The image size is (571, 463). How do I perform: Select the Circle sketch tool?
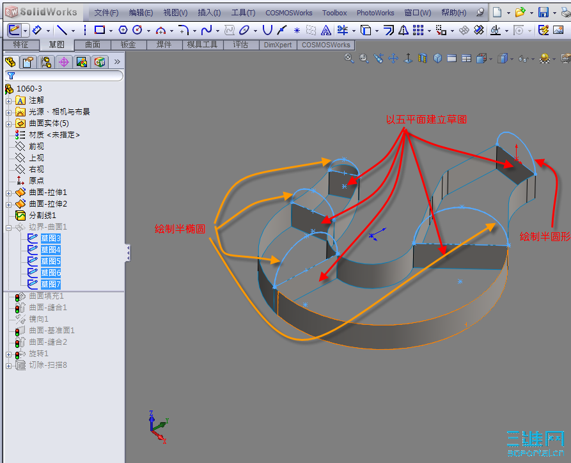tap(137, 30)
